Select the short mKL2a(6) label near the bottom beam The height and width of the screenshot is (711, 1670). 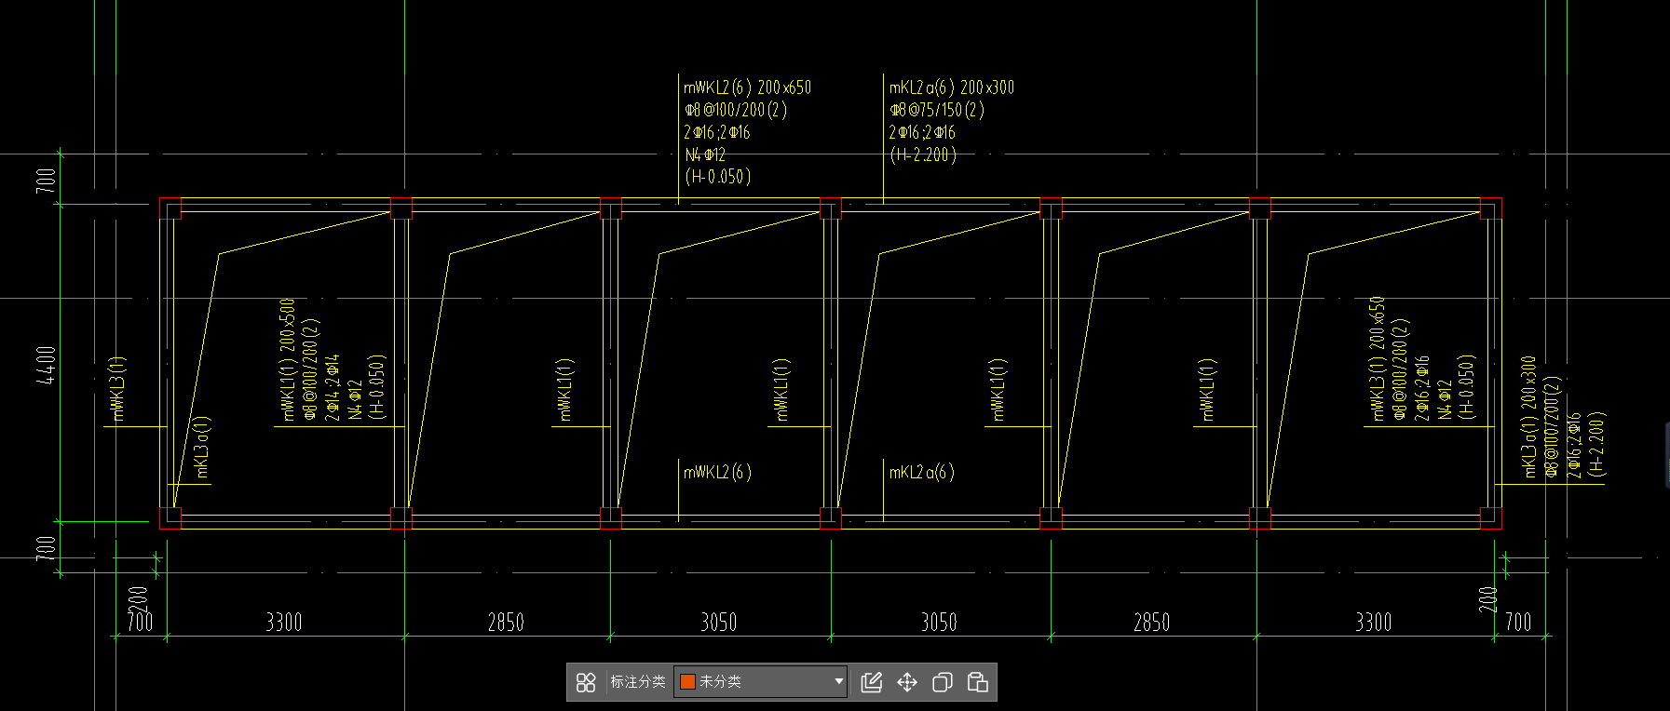click(921, 473)
